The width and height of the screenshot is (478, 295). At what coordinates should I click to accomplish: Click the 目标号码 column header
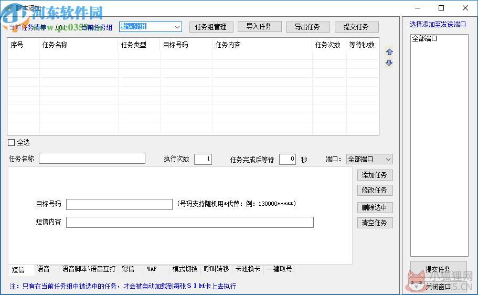[186, 45]
